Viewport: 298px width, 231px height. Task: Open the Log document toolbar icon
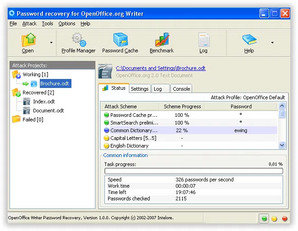pyautogui.click(x=204, y=40)
